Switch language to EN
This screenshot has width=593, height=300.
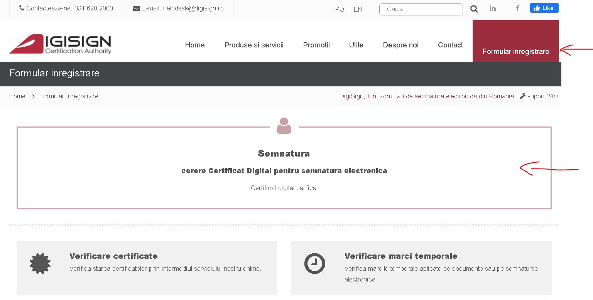click(x=358, y=9)
